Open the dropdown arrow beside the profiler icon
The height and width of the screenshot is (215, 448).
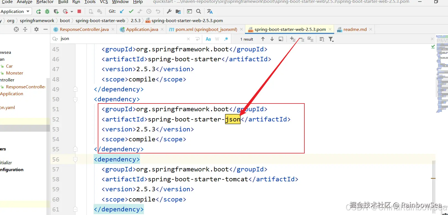tap(72, 12)
